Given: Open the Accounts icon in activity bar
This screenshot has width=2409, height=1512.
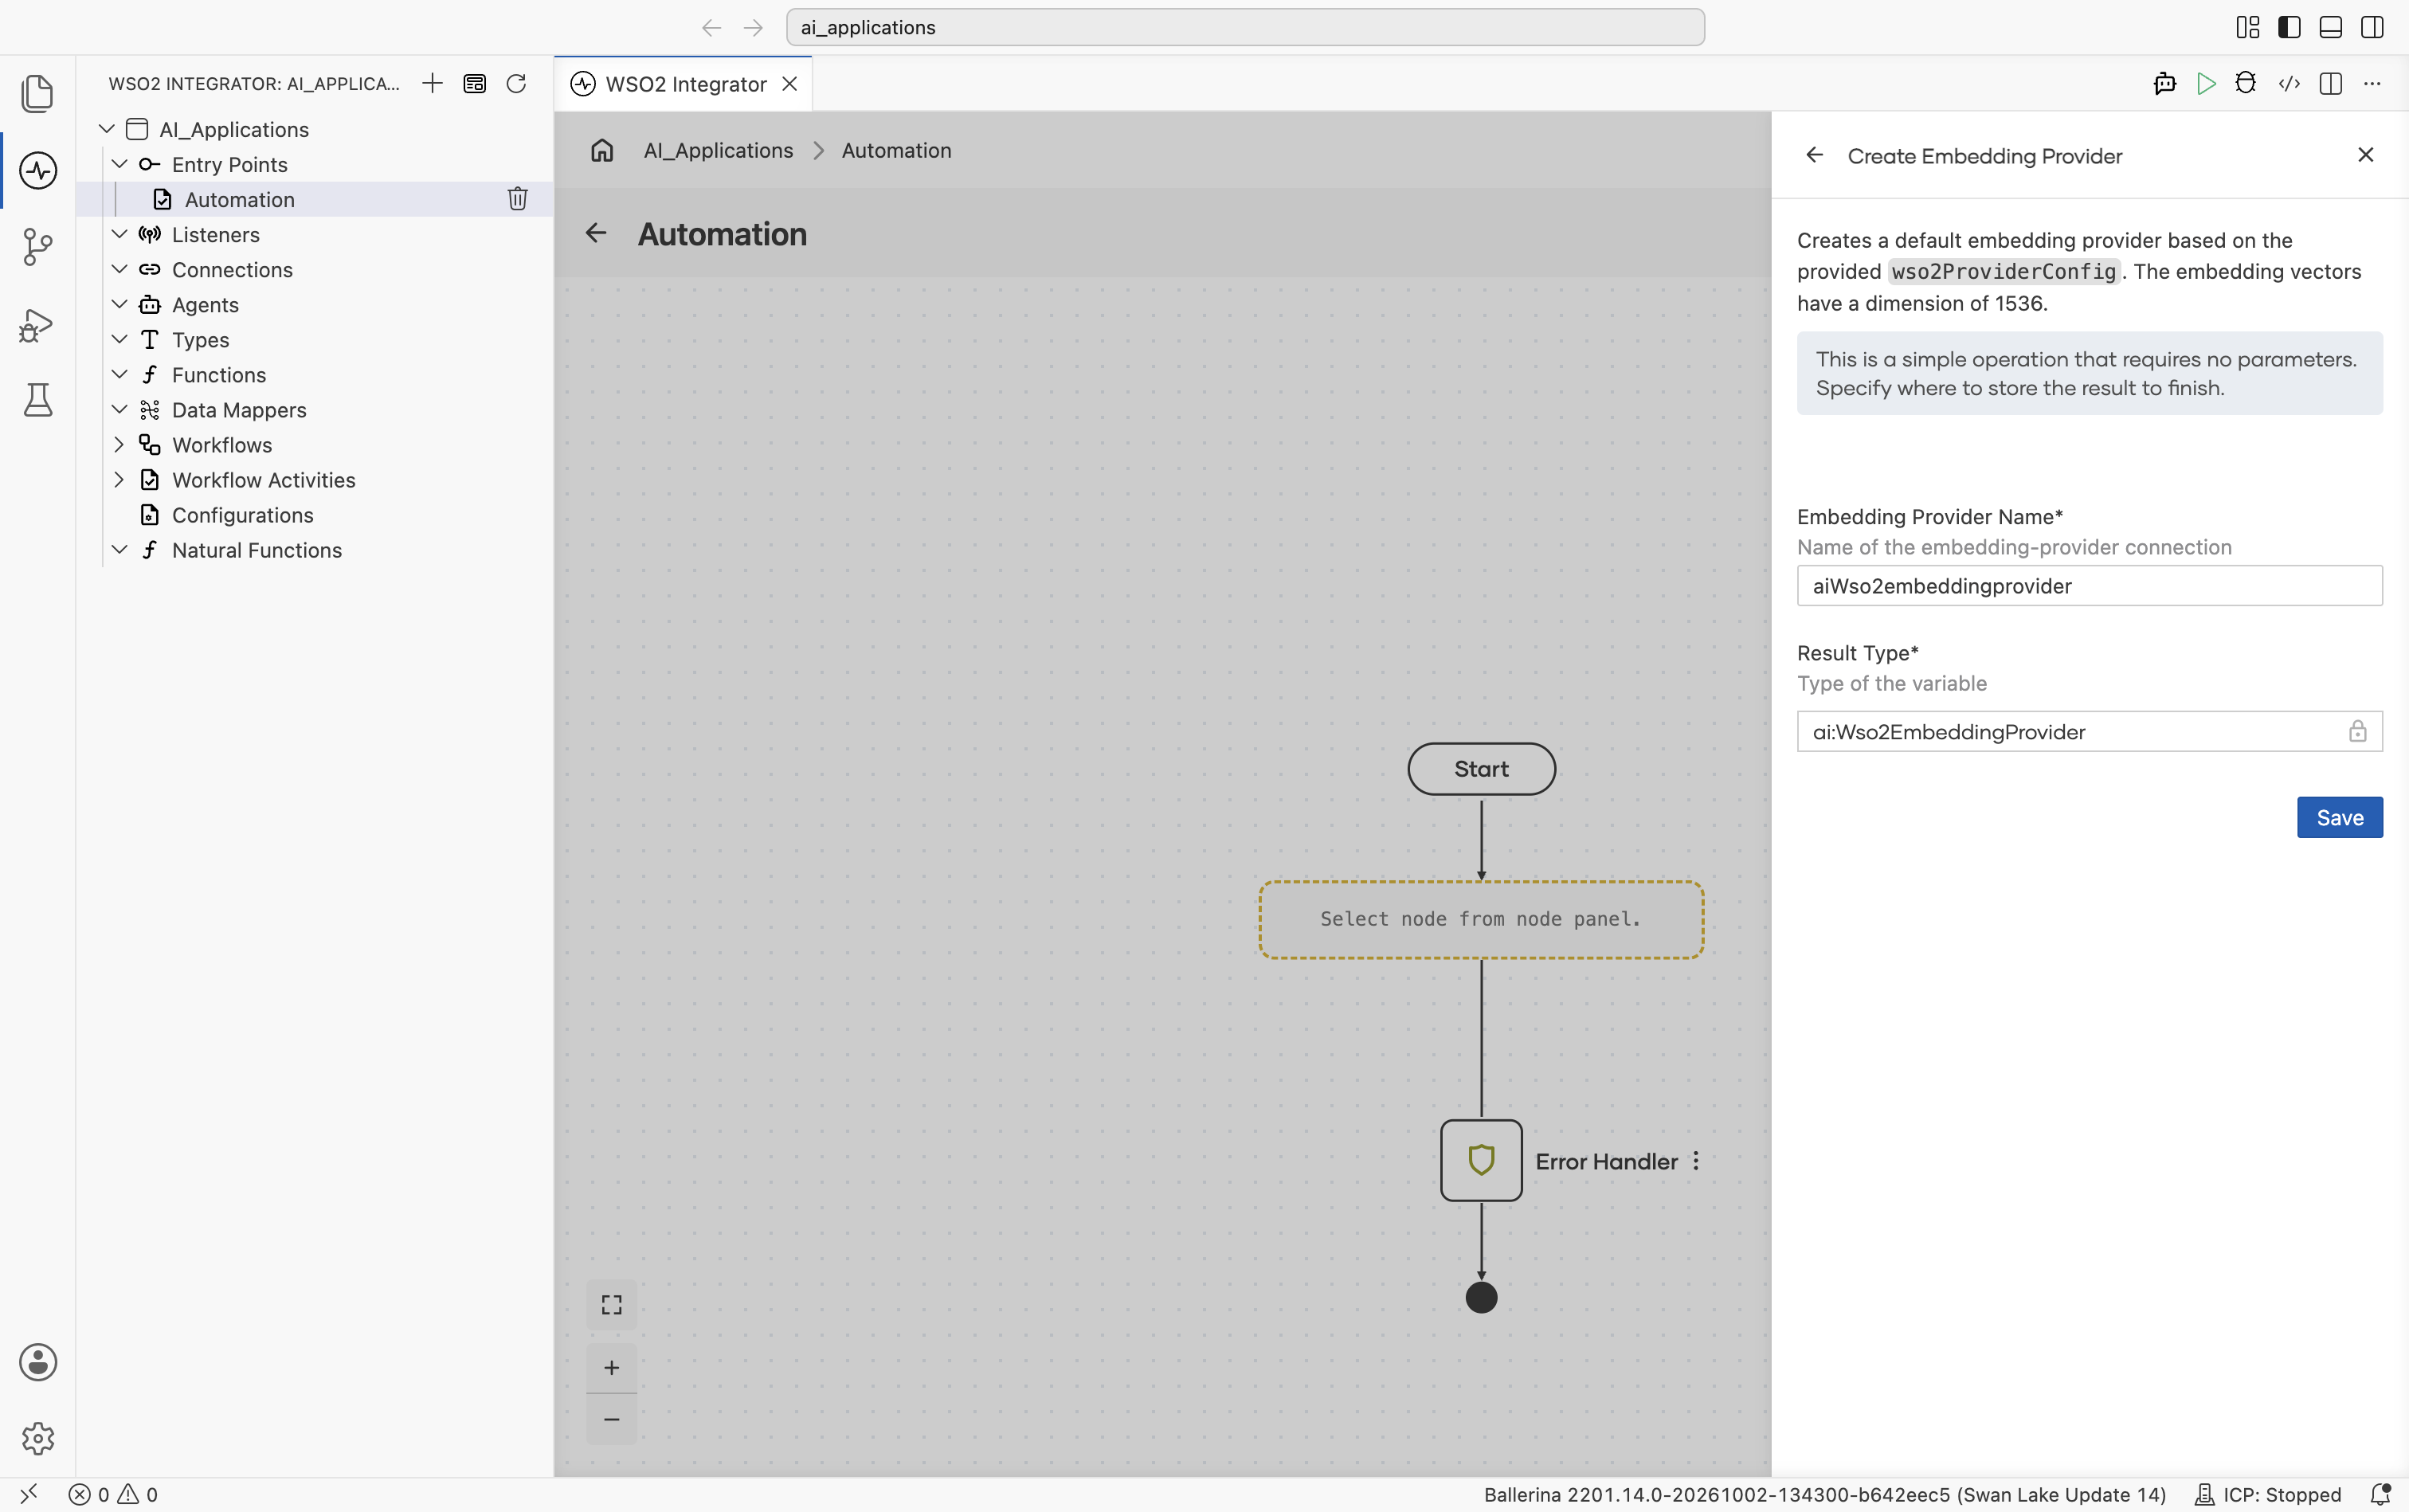Looking at the screenshot, I should click(x=38, y=1362).
